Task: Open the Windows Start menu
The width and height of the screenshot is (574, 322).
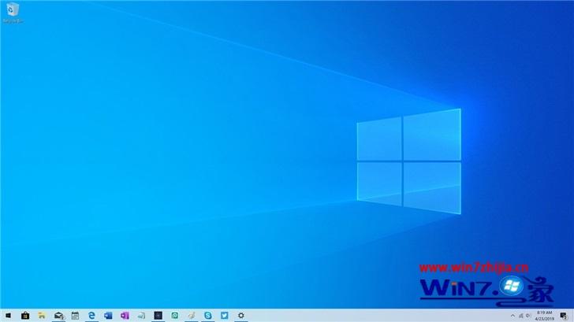Action: tap(8, 316)
